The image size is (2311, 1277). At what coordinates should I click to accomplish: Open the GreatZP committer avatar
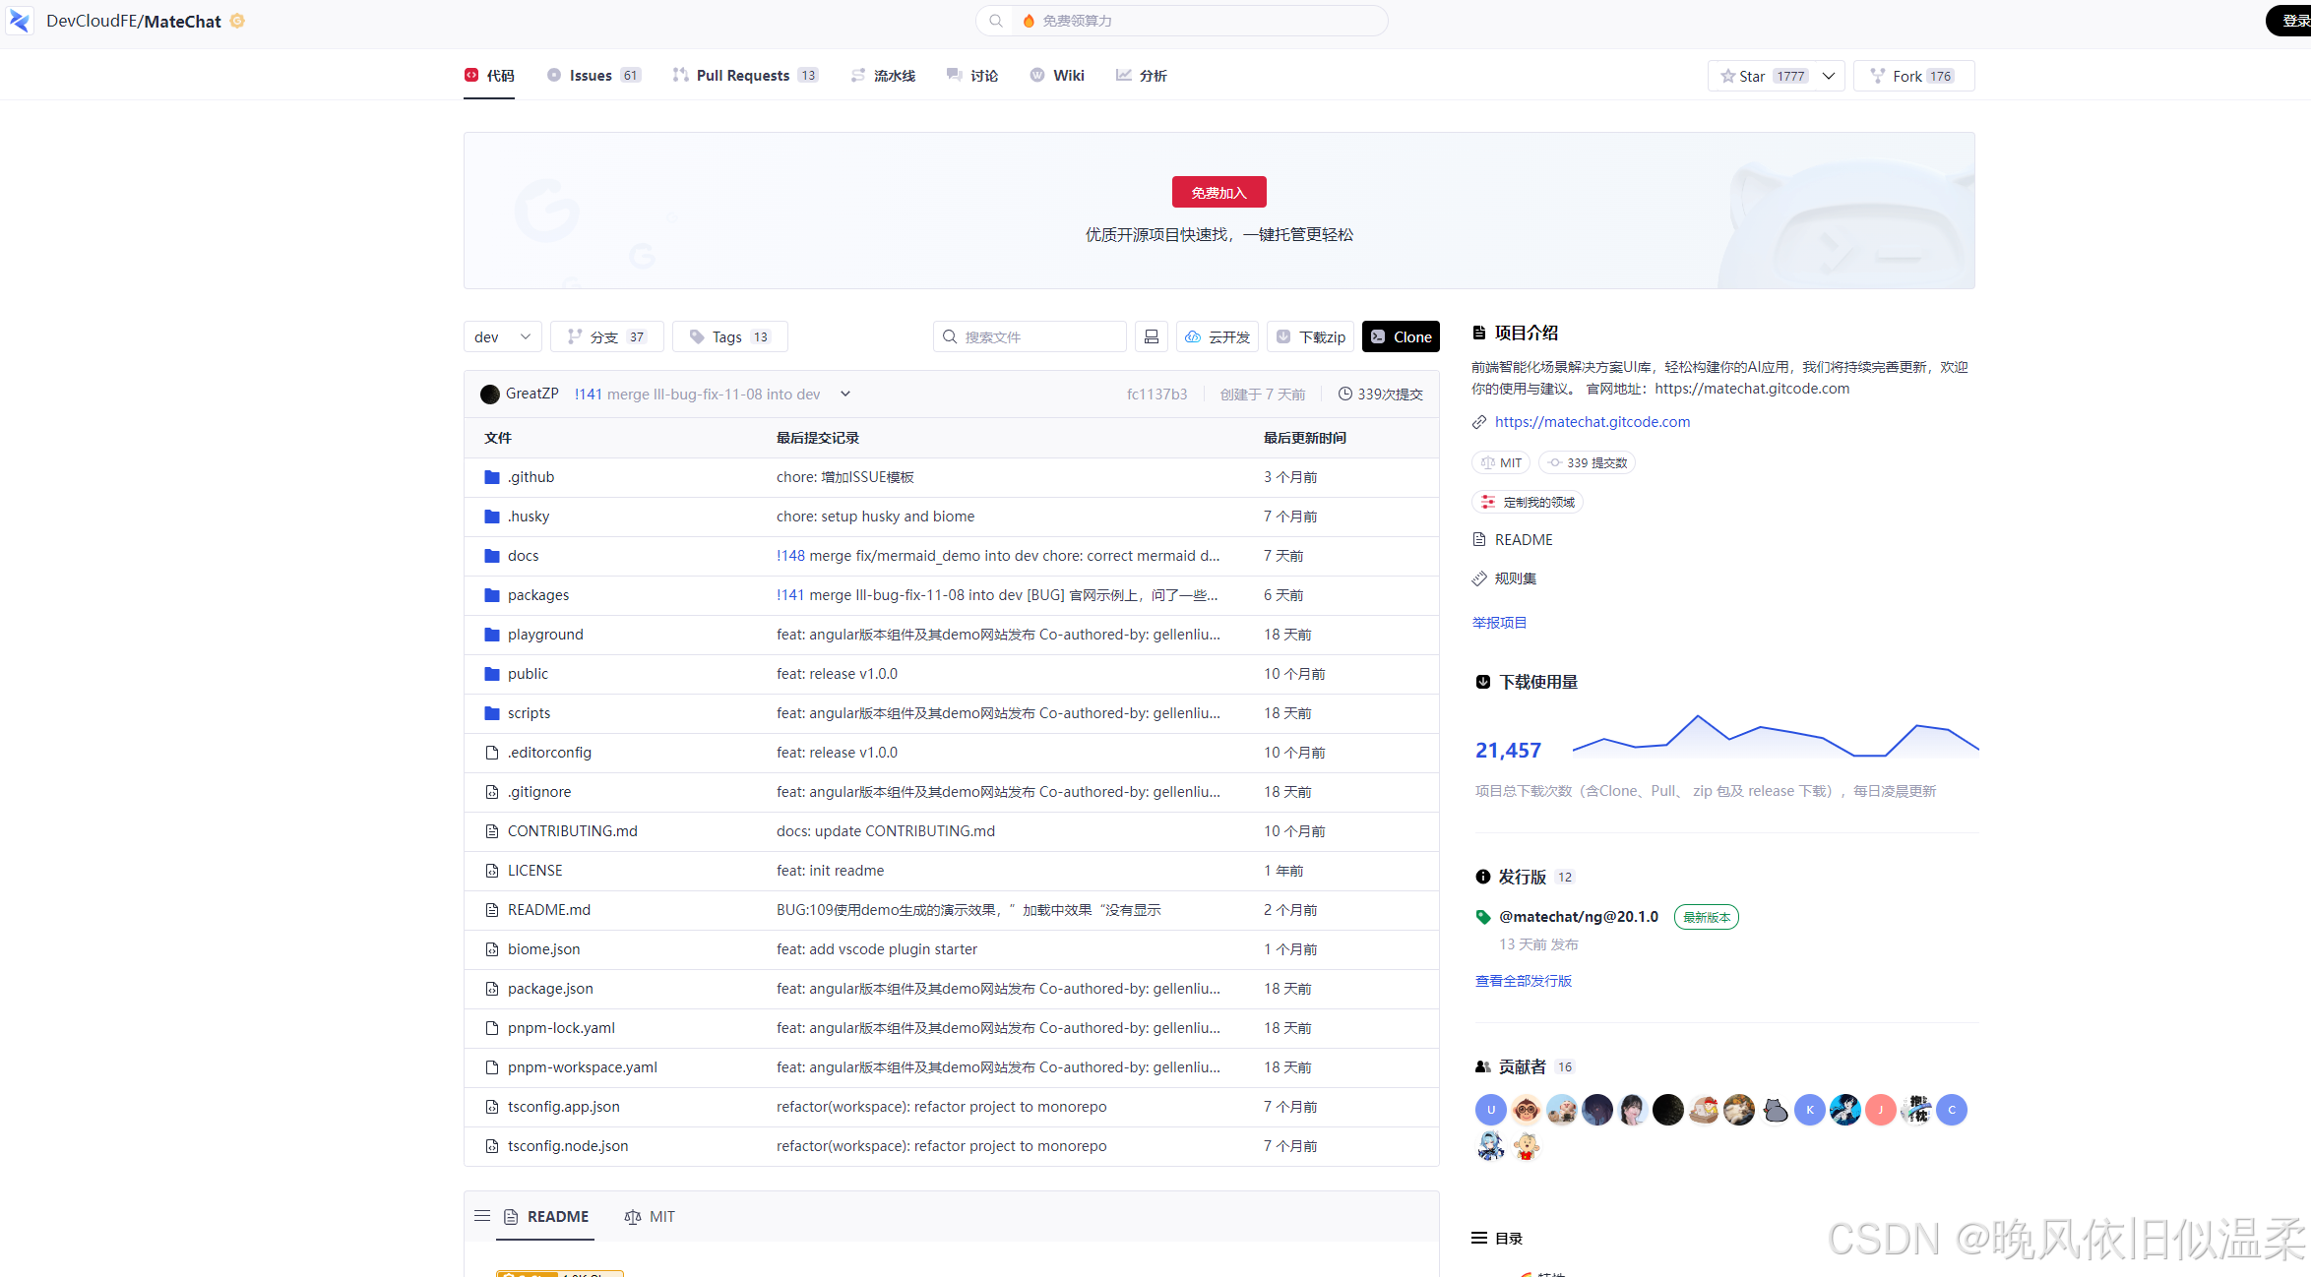[x=489, y=394]
